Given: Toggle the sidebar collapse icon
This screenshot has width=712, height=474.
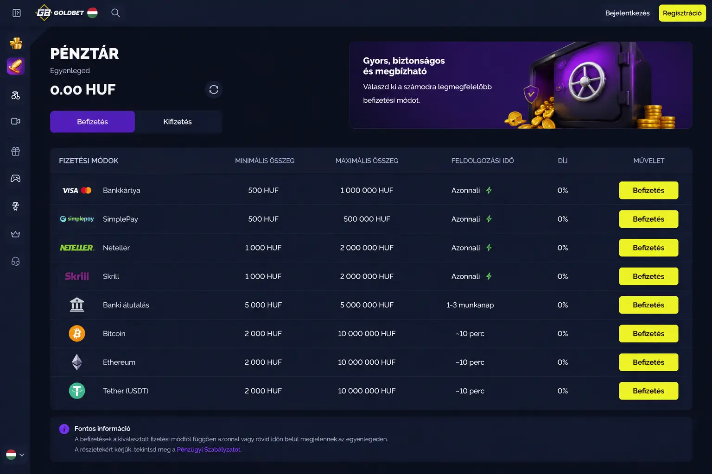Looking at the screenshot, I should [x=17, y=13].
